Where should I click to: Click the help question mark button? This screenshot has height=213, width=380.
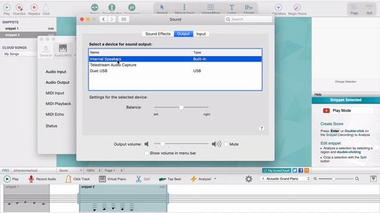pyautogui.click(x=261, y=128)
